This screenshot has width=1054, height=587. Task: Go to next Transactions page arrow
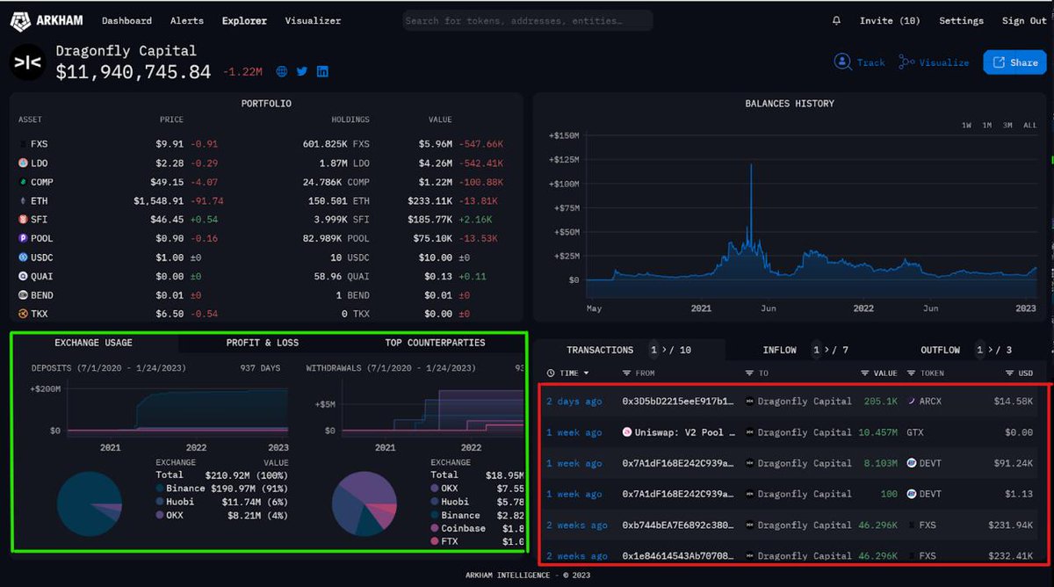click(665, 350)
